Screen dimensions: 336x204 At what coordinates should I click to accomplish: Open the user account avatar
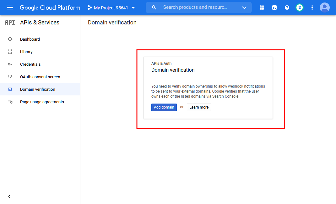(324, 8)
